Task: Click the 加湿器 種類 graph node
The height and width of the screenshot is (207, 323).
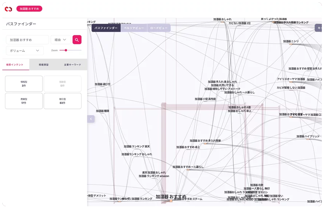Action: [x=102, y=111]
